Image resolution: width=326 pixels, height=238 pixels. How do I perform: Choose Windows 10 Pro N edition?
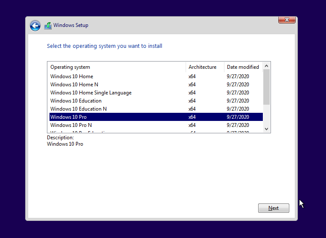click(156, 125)
